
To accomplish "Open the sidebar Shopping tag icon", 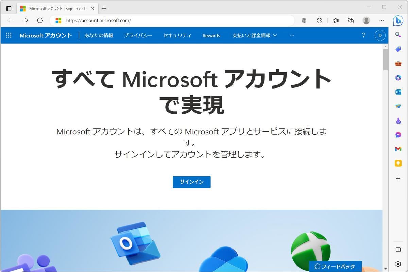I will pyautogui.click(x=398, y=49).
